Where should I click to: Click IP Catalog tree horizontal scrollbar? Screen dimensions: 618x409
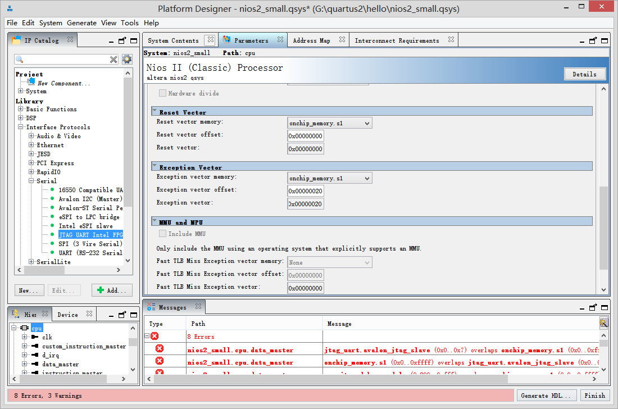click(x=44, y=270)
